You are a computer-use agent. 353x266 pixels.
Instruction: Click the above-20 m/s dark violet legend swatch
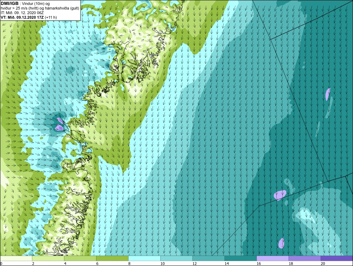(x=337, y=258)
